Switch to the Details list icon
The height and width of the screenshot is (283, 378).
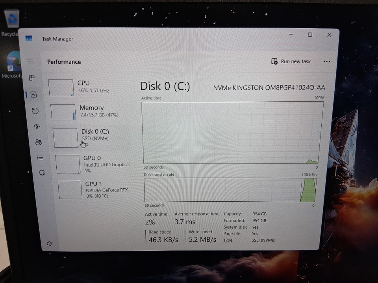40,157
